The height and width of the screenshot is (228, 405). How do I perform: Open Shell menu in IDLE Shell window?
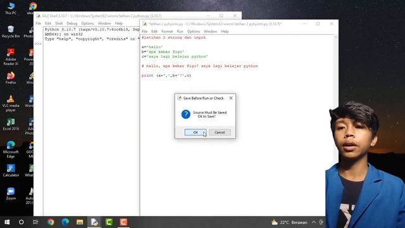59,23
